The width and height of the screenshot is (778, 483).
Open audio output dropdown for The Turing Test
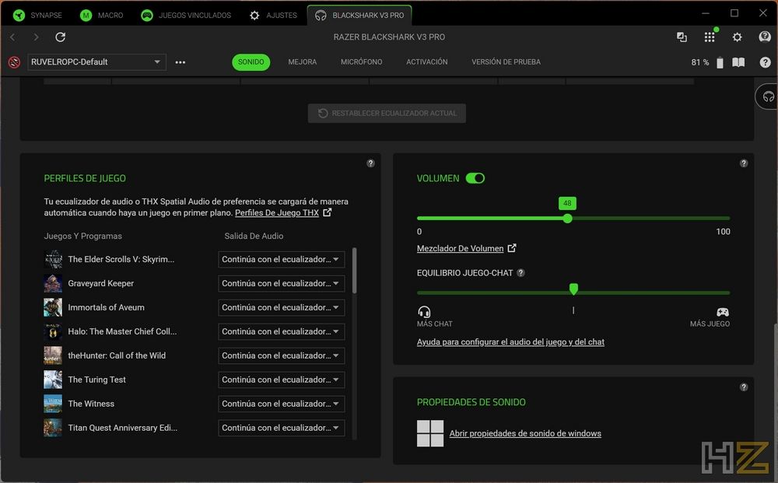click(x=282, y=380)
